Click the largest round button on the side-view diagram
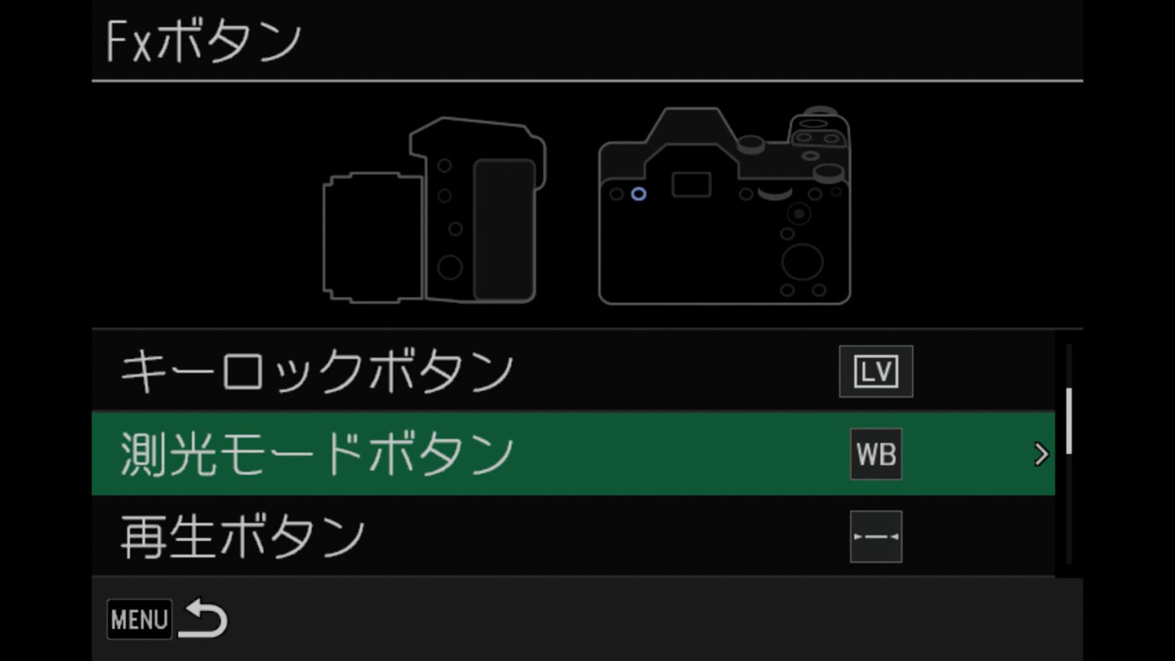This screenshot has height=661, width=1175. 450,267
